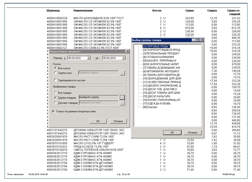This screenshot has height=182, width=252.
Task: Click the Наименование column header
Action: pyautogui.click(x=83, y=10)
